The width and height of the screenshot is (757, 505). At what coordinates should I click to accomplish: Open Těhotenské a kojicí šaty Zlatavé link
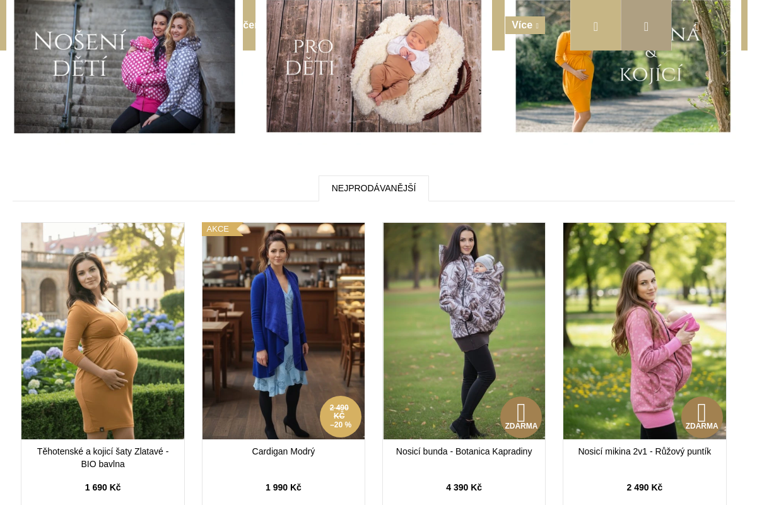103,458
